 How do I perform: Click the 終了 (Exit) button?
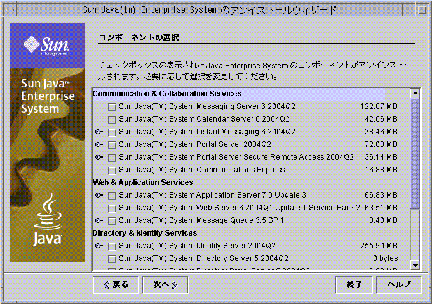click(354, 285)
